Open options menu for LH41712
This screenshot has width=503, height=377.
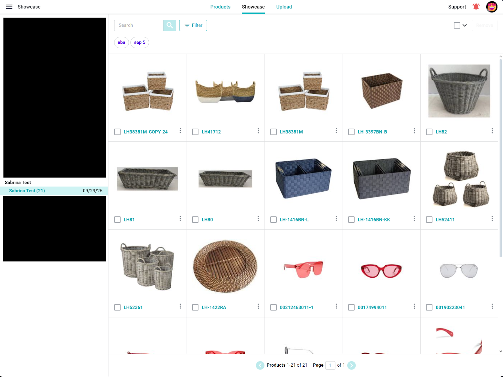coord(258,131)
